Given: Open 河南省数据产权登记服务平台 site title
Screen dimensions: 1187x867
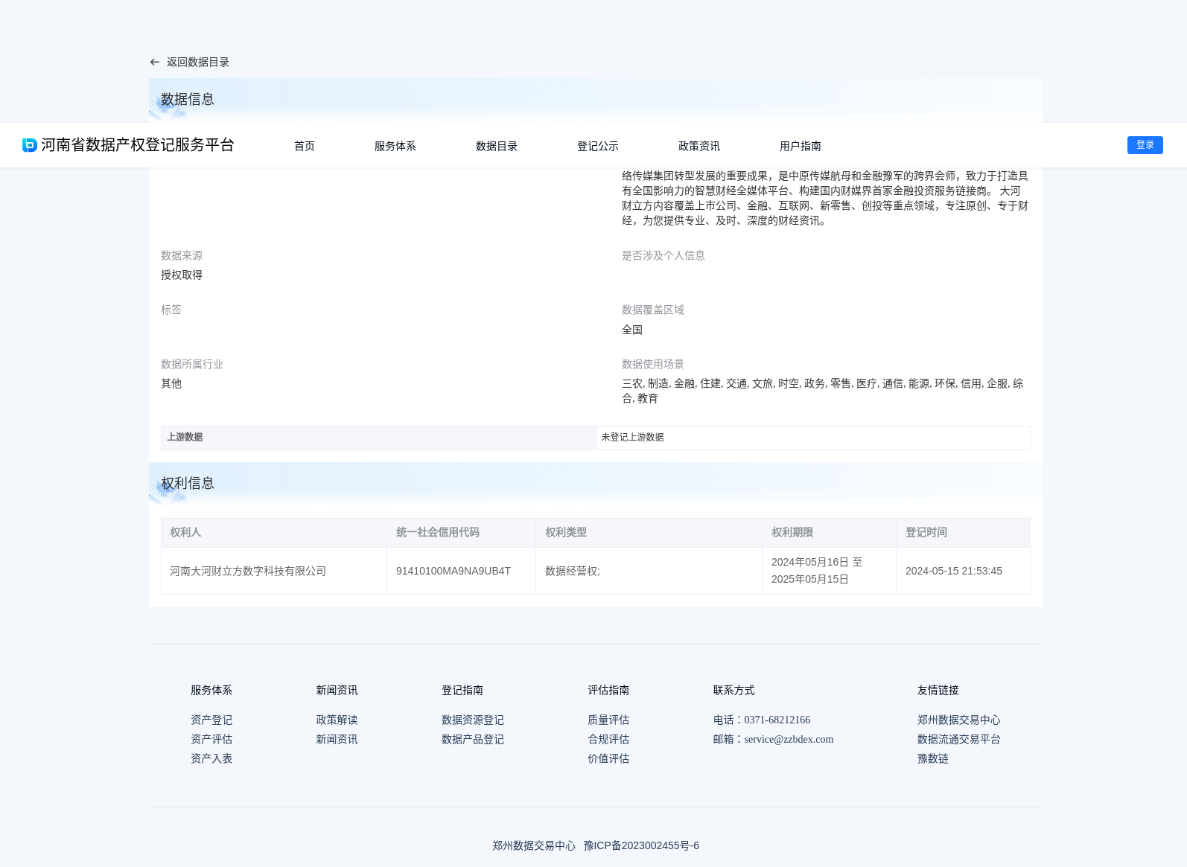Looking at the screenshot, I should (138, 145).
